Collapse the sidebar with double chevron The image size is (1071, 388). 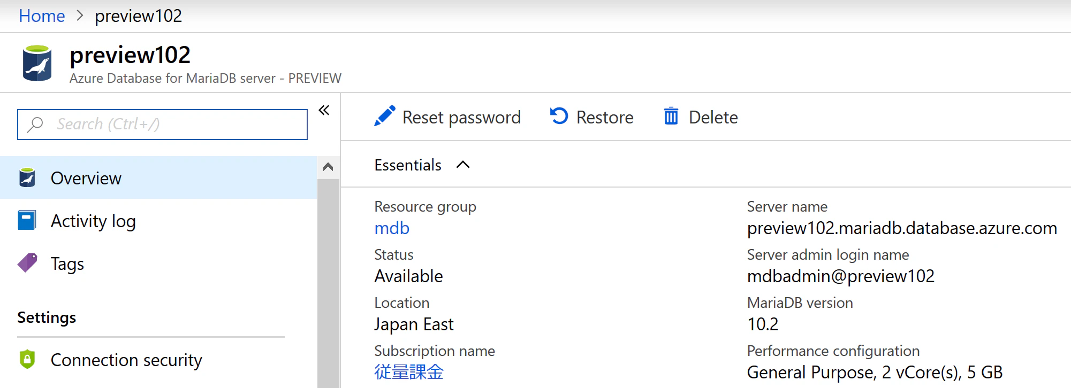[x=324, y=110]
